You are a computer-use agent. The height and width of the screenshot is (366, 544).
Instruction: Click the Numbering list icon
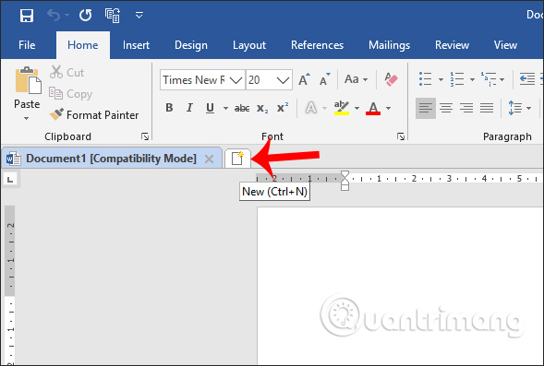pyautogui.click(x=456, y=79)
